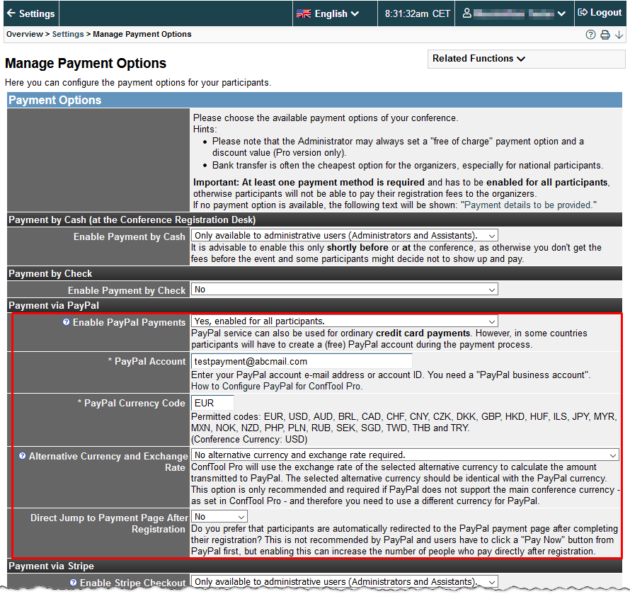Open the Enable PayPal Payments dropdown
The image size is (630, 599).
point(344,321)
